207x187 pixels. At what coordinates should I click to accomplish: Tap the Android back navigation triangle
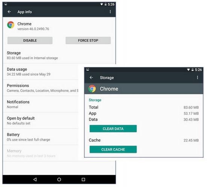tap(35, 179)
